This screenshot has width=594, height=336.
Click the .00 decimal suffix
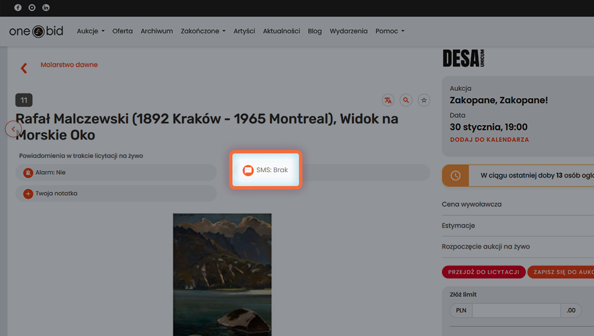(x=571, y=310)
